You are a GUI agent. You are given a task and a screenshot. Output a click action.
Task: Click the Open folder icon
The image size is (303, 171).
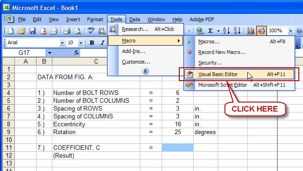click(22, 31)
